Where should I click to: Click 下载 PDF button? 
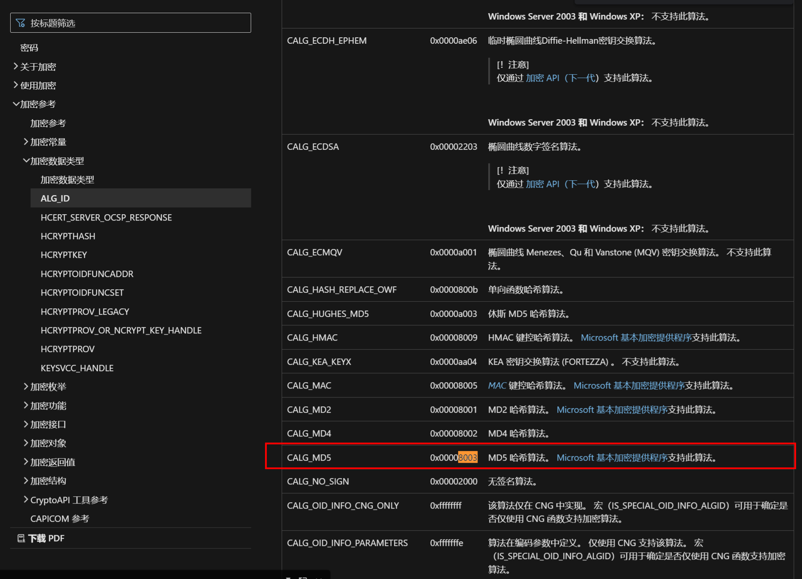tap(46, 538)
